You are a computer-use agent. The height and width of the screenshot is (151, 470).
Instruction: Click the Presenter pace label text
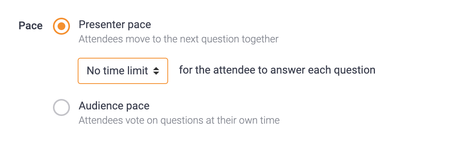[x=115, y=25]
